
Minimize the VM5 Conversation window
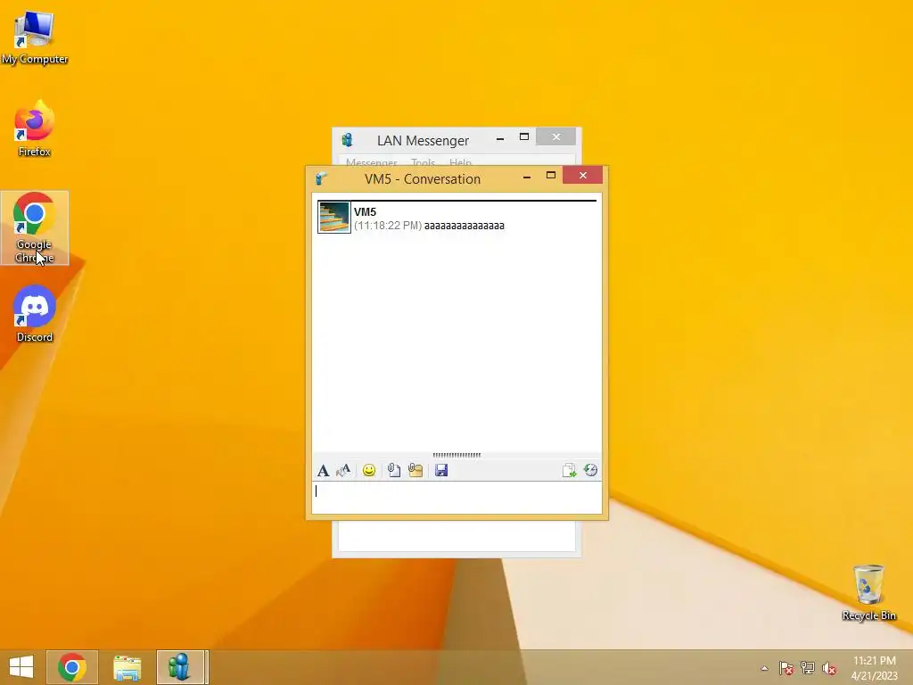click(527, 177)
